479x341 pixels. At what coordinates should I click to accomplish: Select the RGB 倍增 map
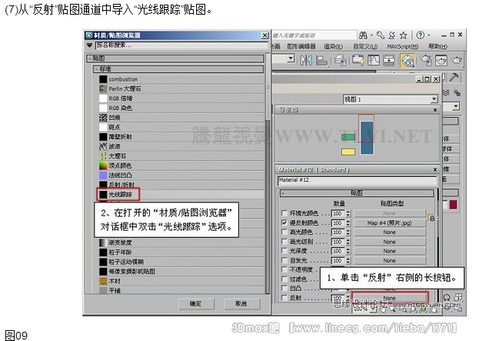point(181,99)
